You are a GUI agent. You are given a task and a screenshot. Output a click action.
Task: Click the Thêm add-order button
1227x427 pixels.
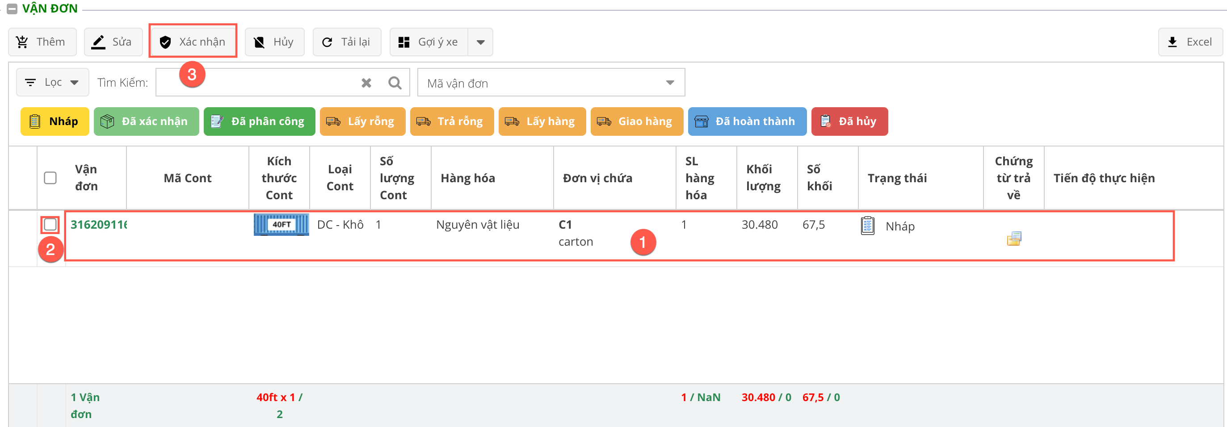[x=42, y=42]
